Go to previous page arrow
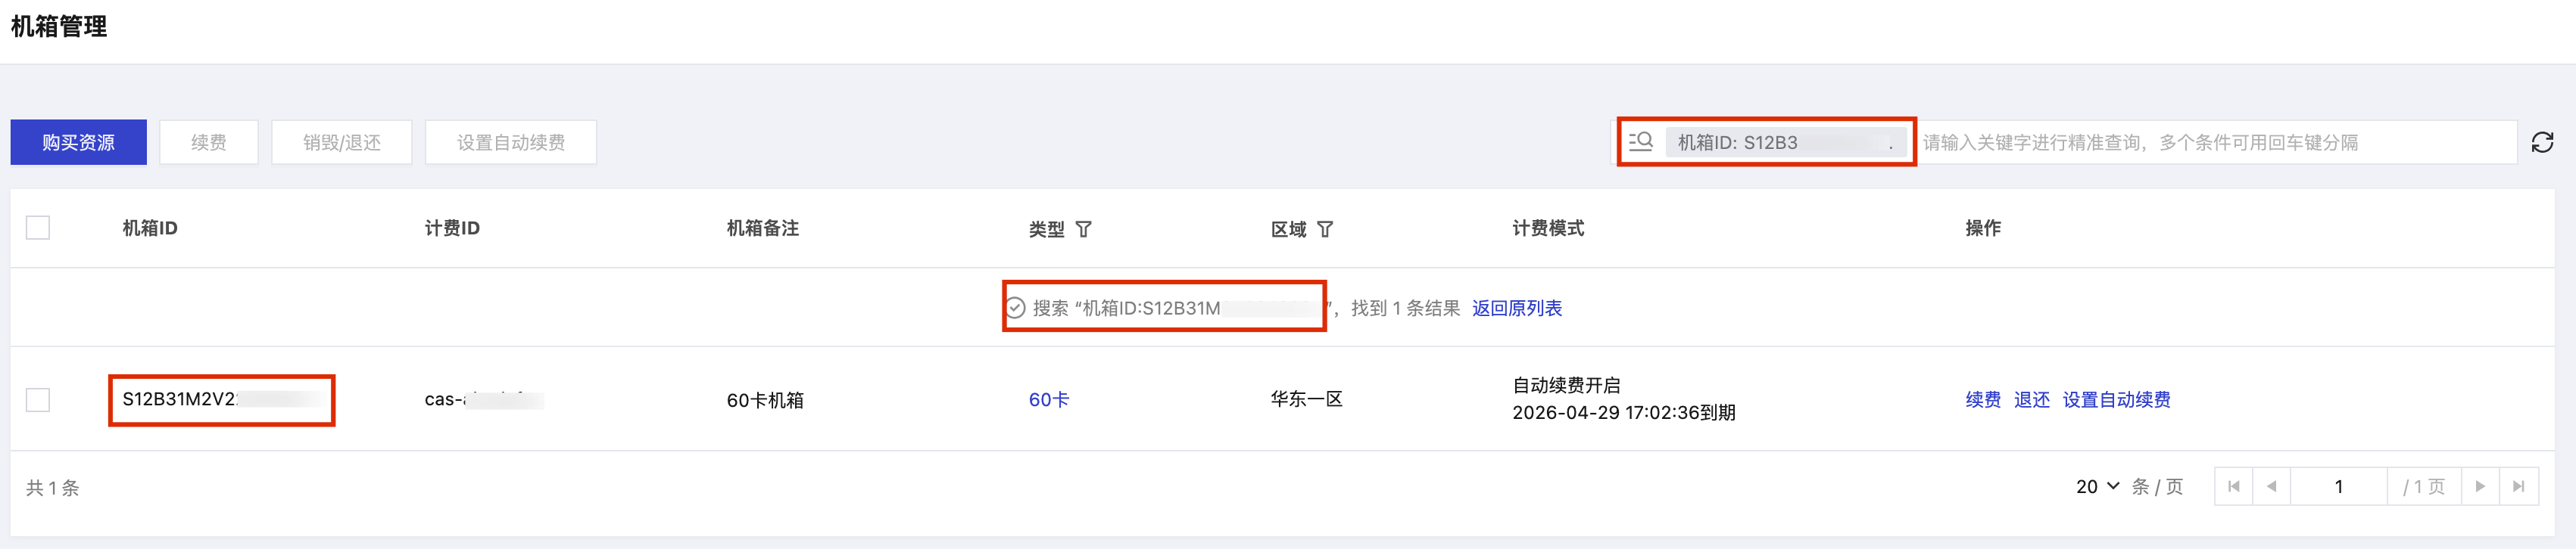 click(2272, 487)
